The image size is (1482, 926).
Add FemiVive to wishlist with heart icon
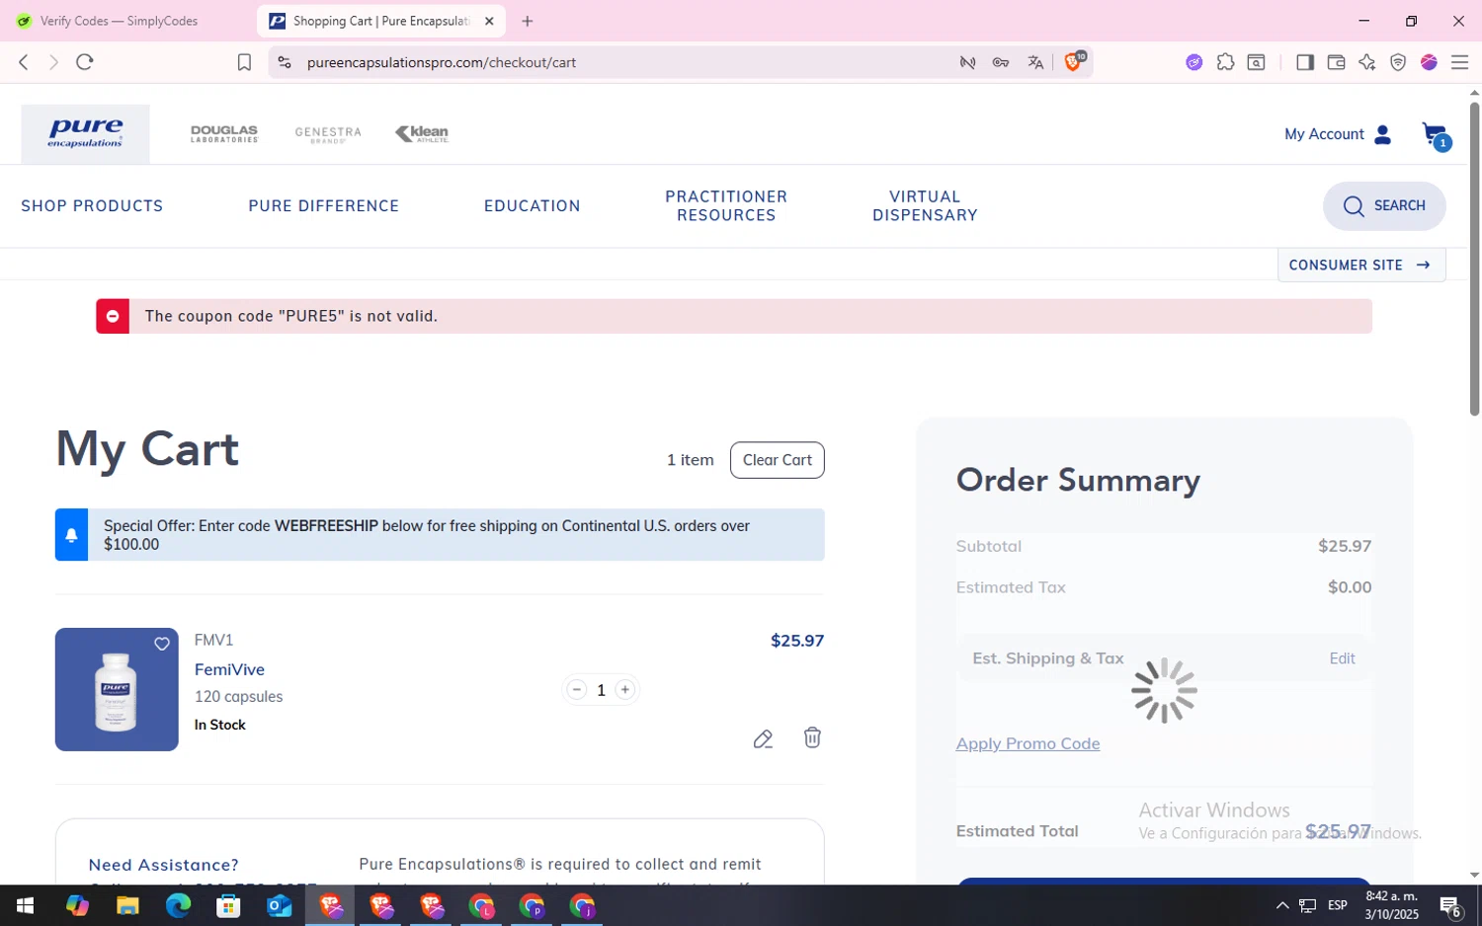[162, 644]
